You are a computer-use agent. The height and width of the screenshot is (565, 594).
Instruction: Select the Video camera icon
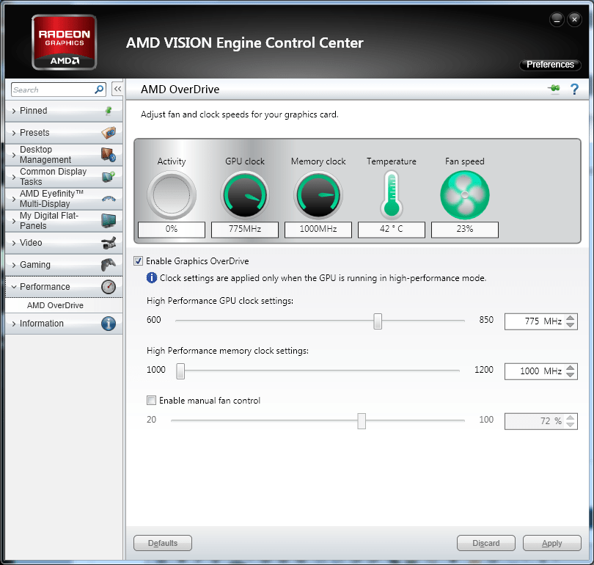pyautogui.click(x=110, y=243)
